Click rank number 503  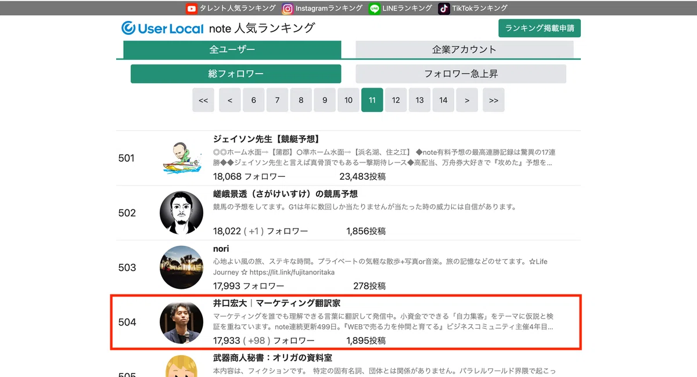(x=127, y=267)
